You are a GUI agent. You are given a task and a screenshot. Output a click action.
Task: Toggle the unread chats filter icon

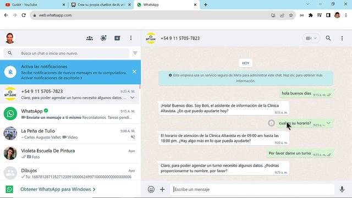point(135,53)
